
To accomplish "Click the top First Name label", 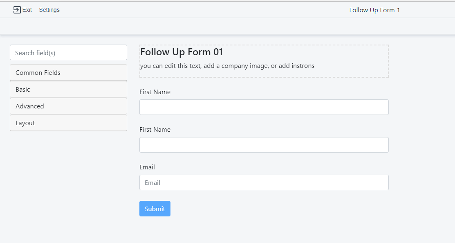I will (x=155, y=92).
